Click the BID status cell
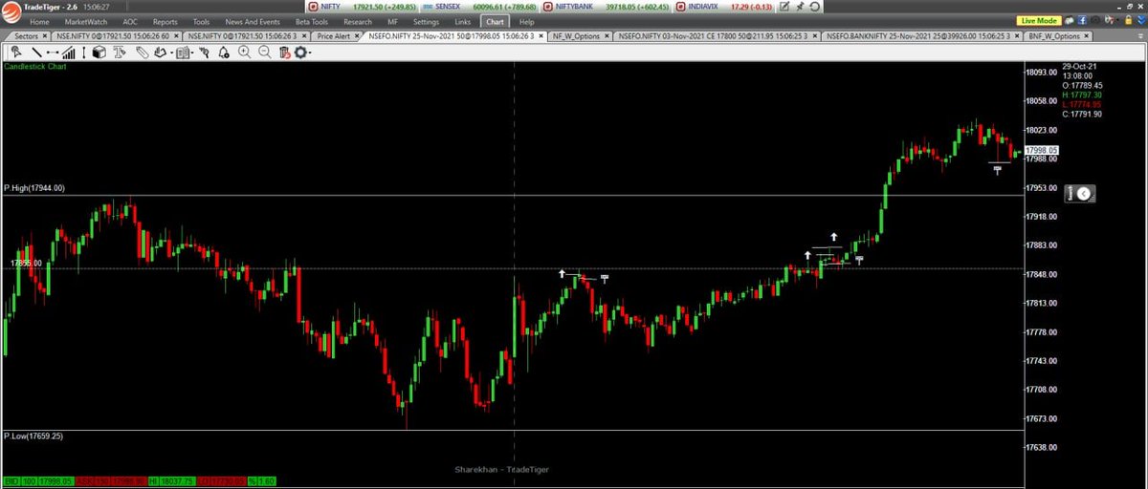Image resolution: width=1148 pixels, height=489 pixels. (11, 482)
